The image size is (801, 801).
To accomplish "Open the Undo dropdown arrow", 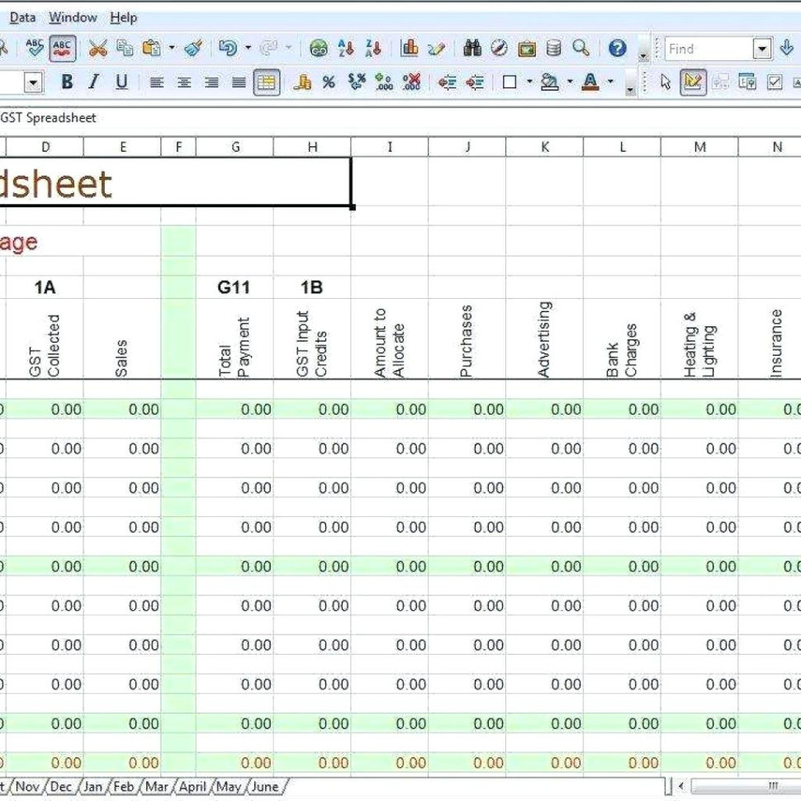I will click(x=247, y=48).
